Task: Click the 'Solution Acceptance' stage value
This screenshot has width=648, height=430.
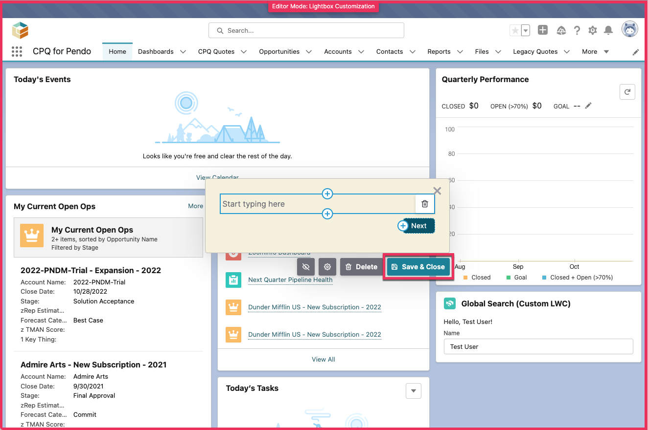Action: click(104, 301)
